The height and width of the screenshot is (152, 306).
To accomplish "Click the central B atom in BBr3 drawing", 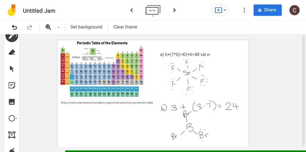I will point(189,127).
